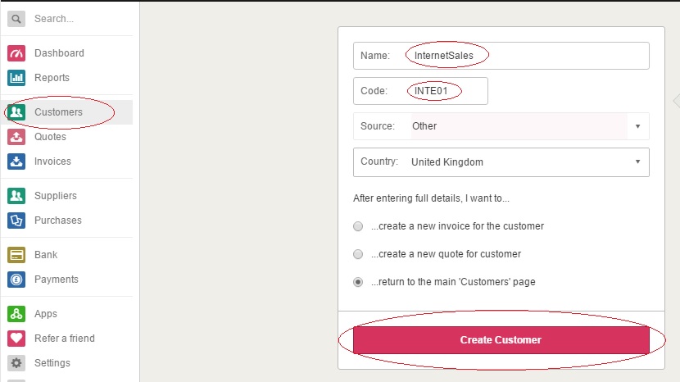The image size is (680, 382).
Task: Select return to main Customers page option
Action: pos(358,282)
